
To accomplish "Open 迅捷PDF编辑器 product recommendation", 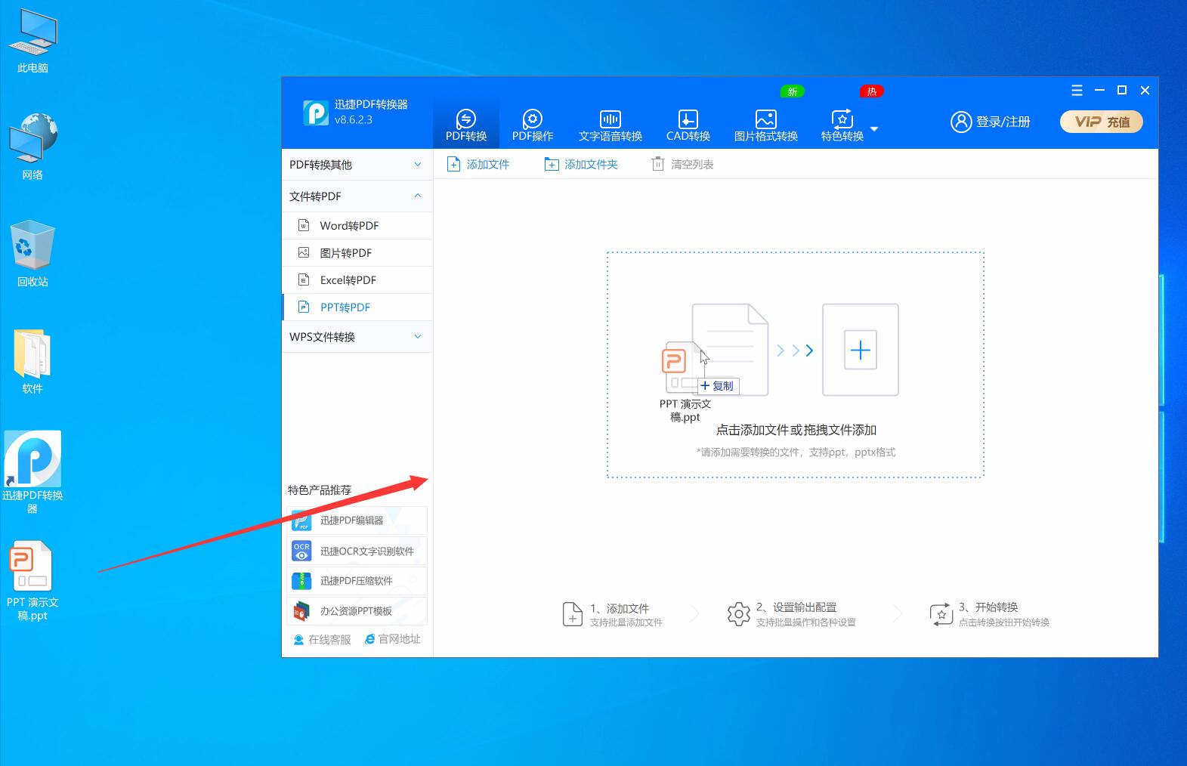I will pos(357,520).
